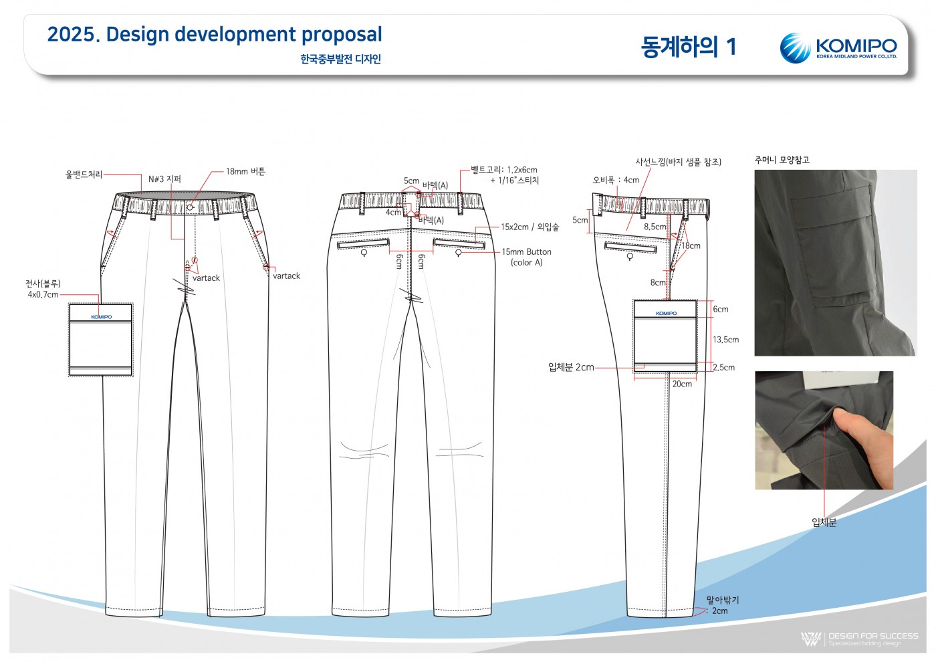The width and height of the screenshot is (936, 662).
Task: Click the KOMIPO print on front-view side pocket
Action: click(x=102, y=317)
